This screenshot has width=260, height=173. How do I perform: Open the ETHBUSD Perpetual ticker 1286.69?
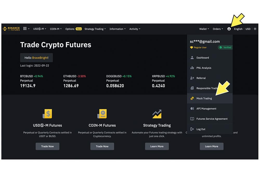[x=75, y=81]
